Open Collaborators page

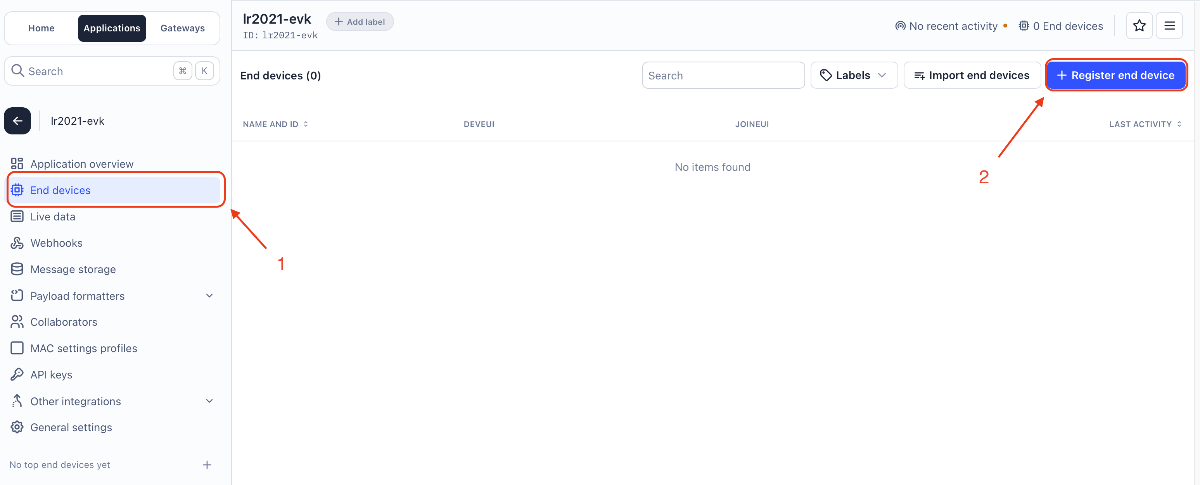point(63,322)
